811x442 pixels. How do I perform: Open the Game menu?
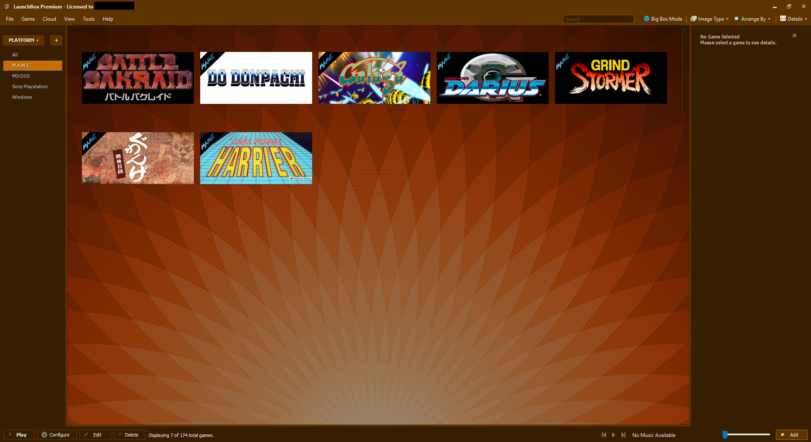[28, 19]
